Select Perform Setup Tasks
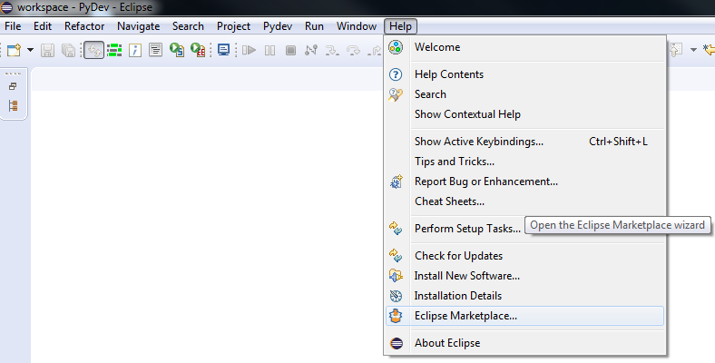Viewport: 715px width, 363px height. pos(524,229)
